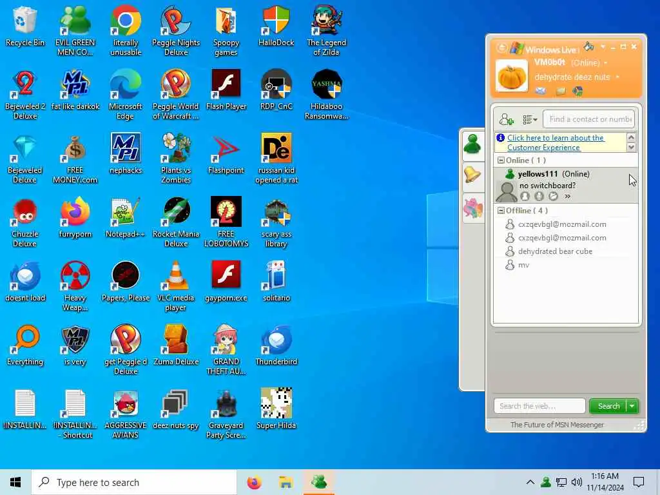The image size is (660, 495).
Task: Open File Explorer from the taskbar
Action: [286, 482]
